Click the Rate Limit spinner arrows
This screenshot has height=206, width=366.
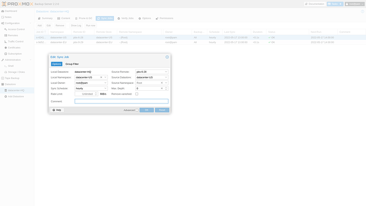pos(96,94)
